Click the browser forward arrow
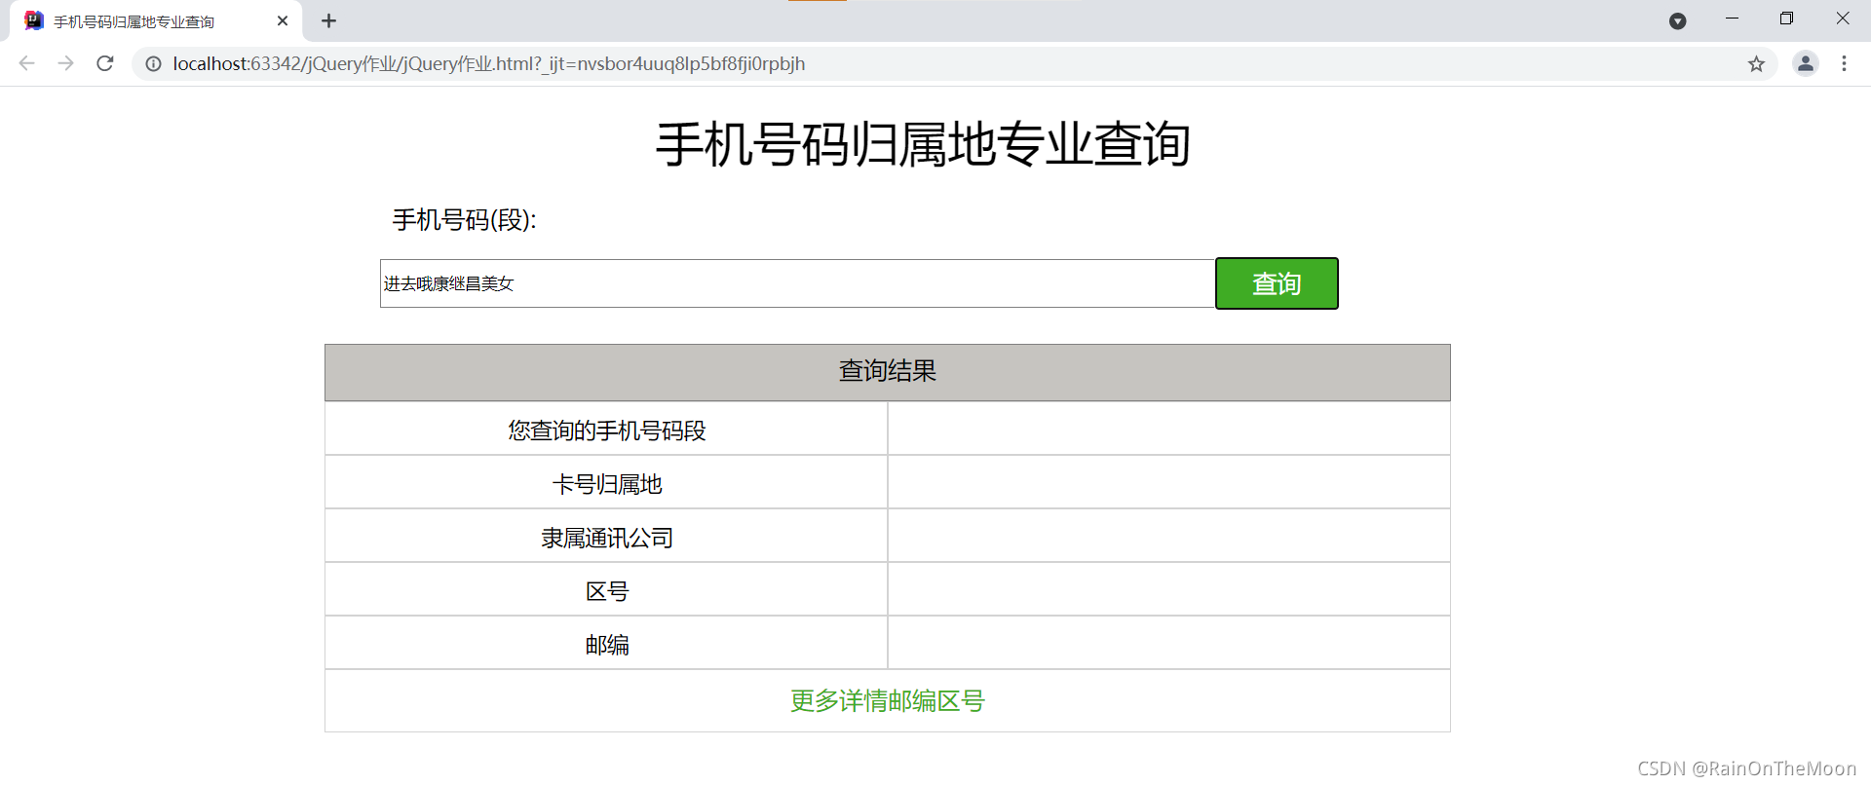1871x786 pixels. [x=65, y=63]
